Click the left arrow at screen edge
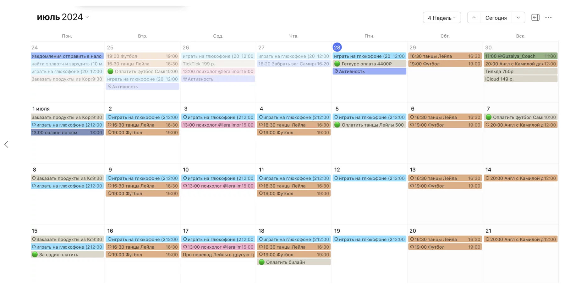The image size is (565, 287). click(x=6, y=144)
